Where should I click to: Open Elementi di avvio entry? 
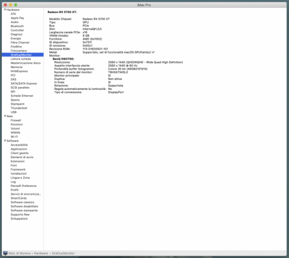[22, 157]
